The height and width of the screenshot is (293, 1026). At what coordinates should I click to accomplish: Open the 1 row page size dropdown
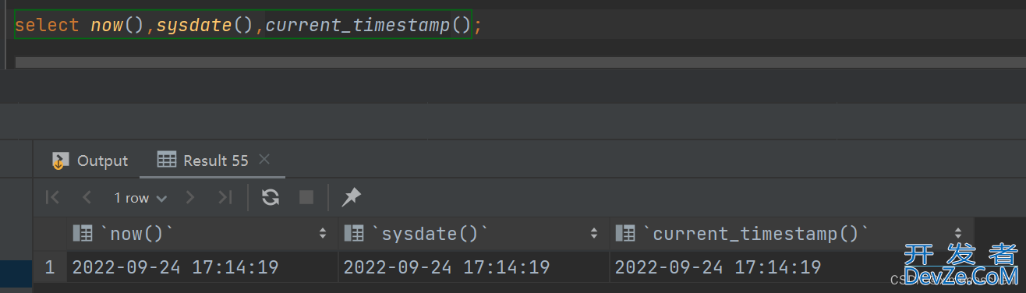[140, 198]
